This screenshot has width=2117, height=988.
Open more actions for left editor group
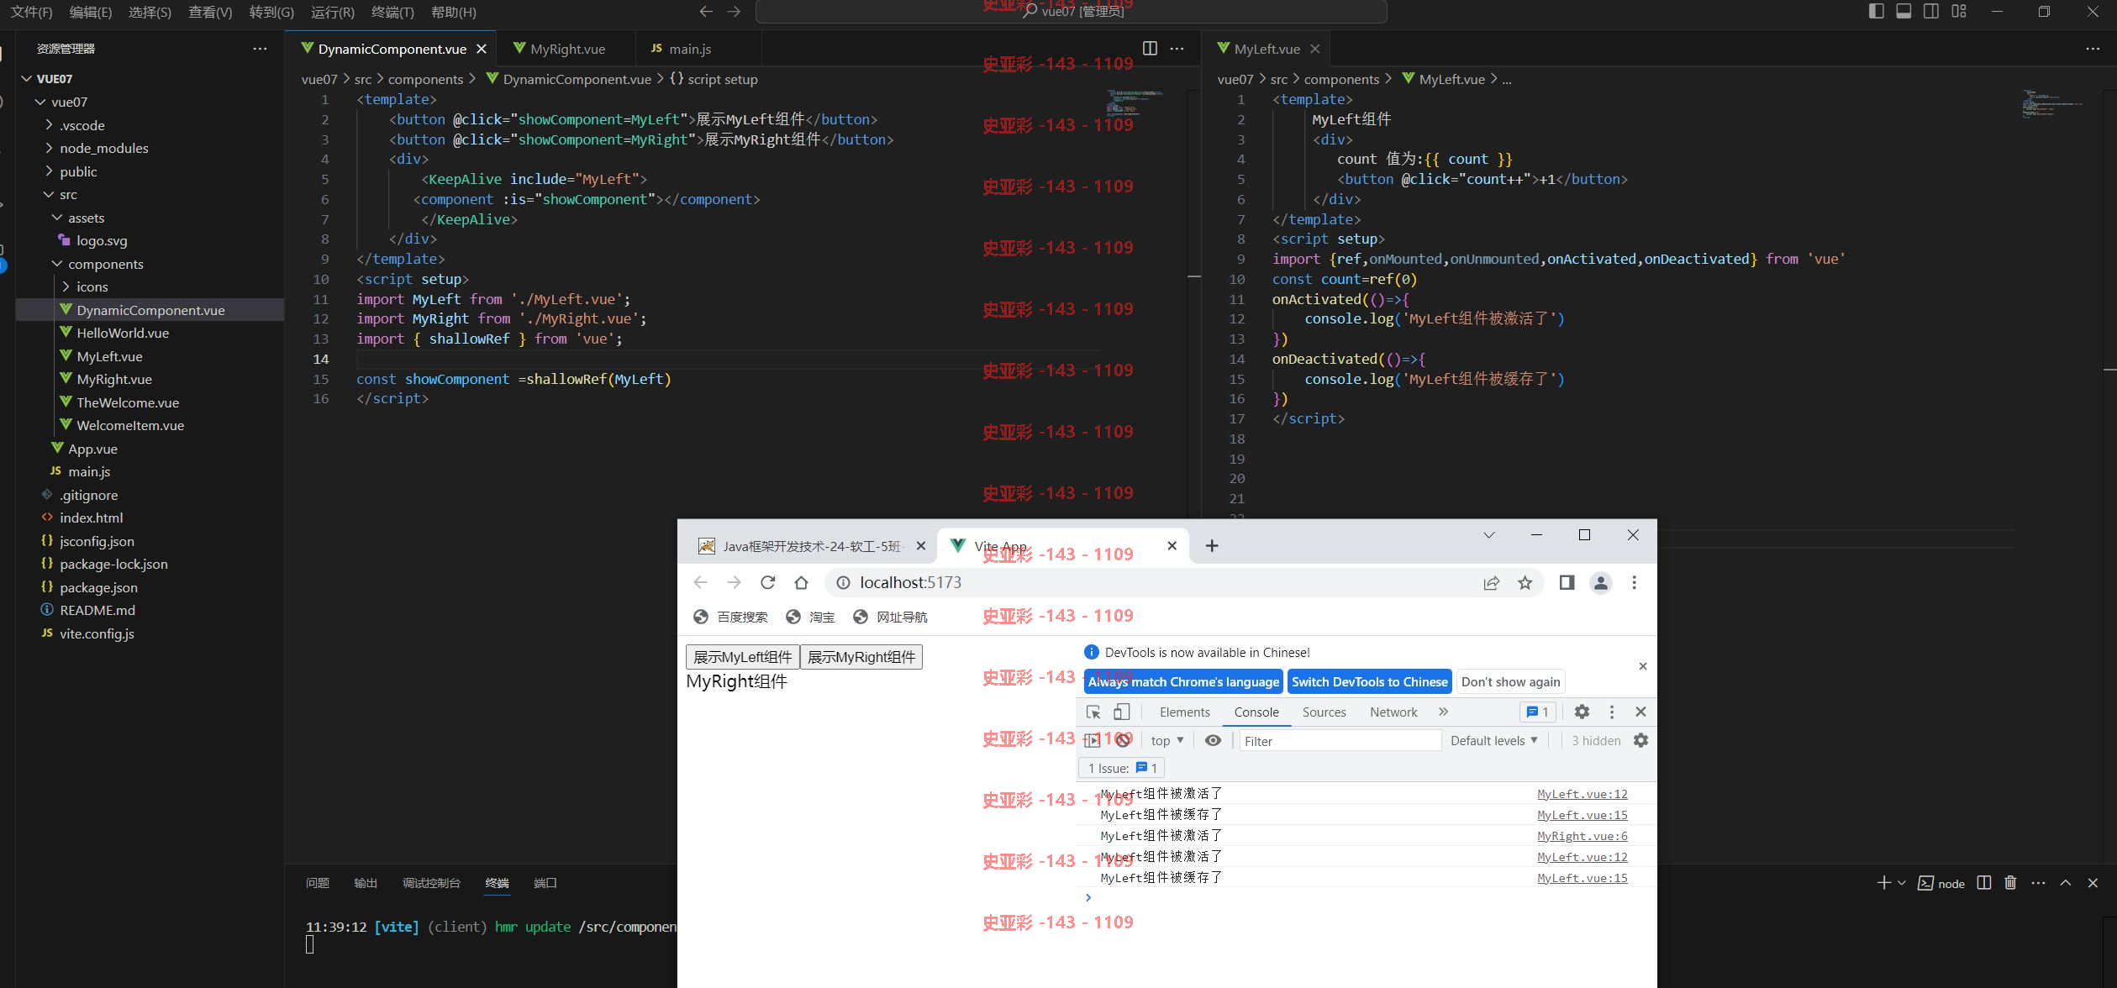[x=1177, y=49]
